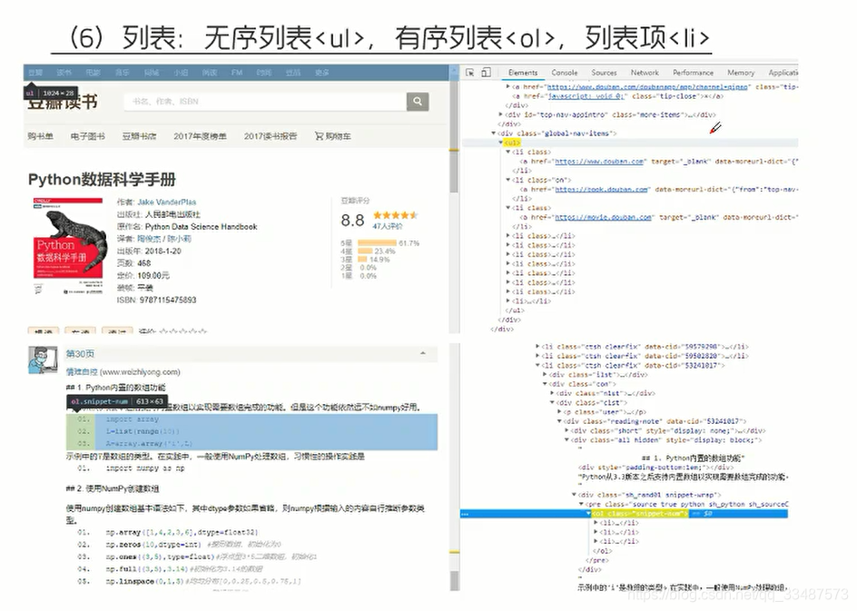Toggle the DevTools device toolbar icon

[486, 73]
